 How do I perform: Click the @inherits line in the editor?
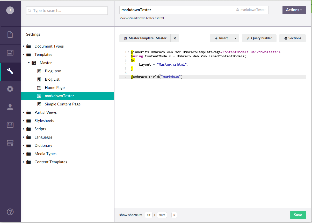[206, 52]
